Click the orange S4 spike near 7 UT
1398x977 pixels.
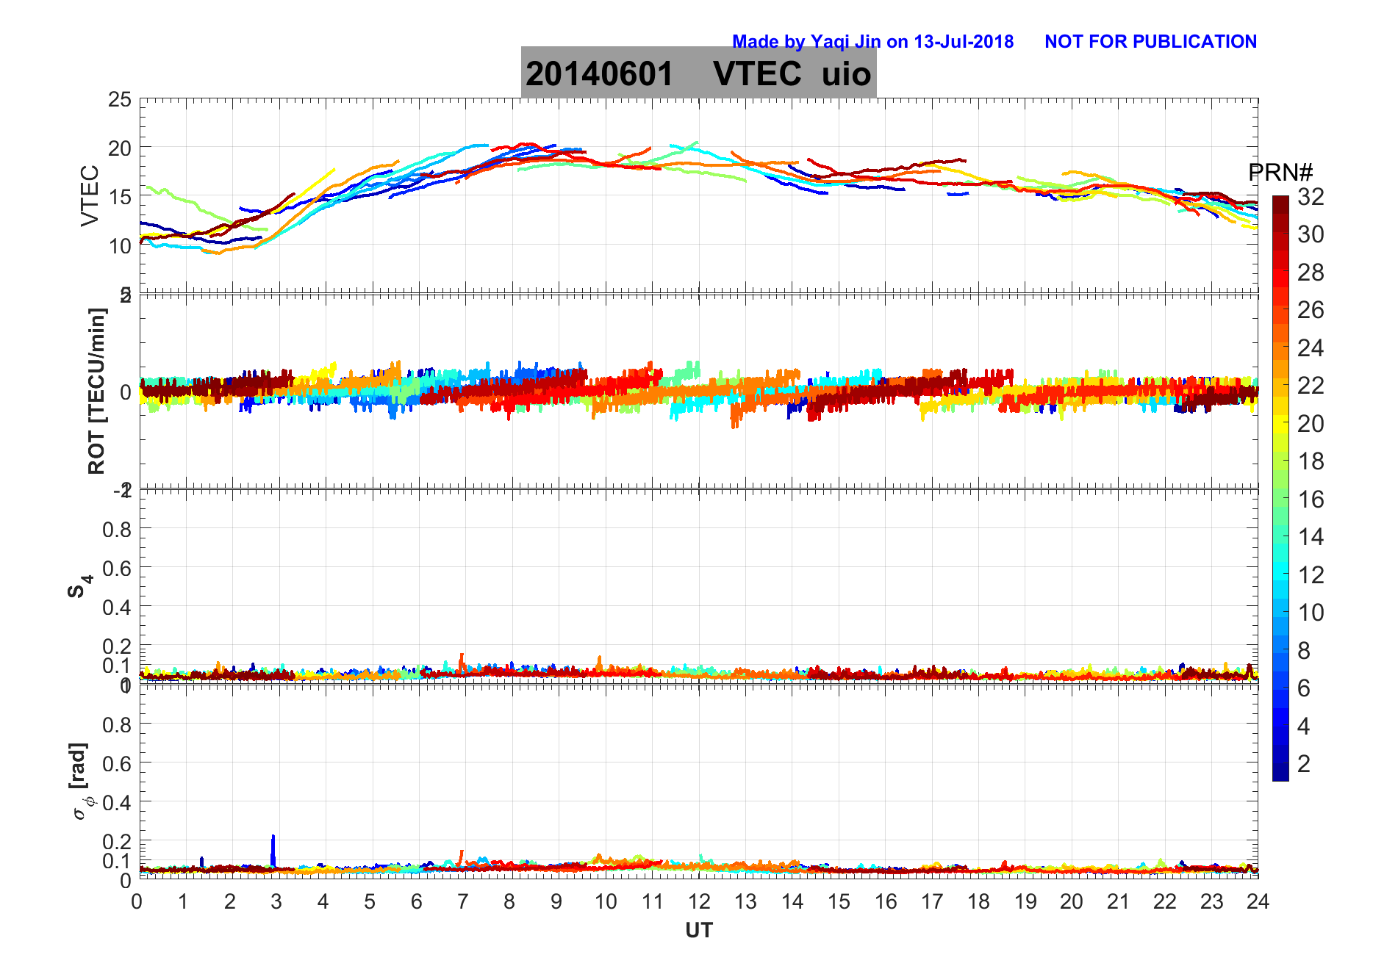click(x=462, y=663)
